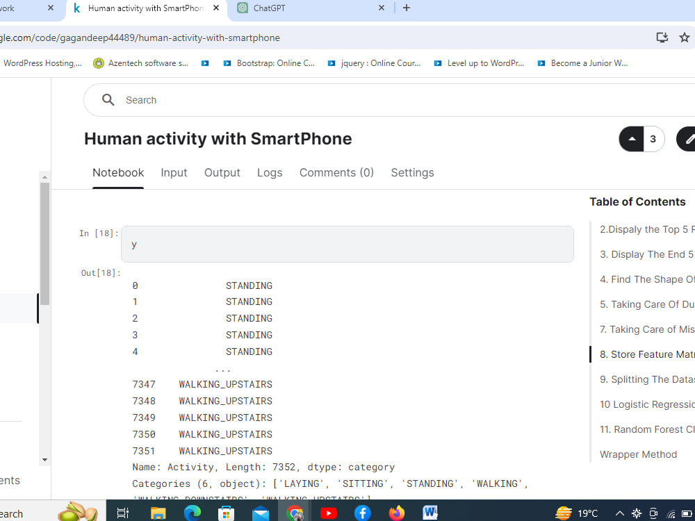
Task: Close the Human activity with SmartPhone tab
Action: click(216, 8)
